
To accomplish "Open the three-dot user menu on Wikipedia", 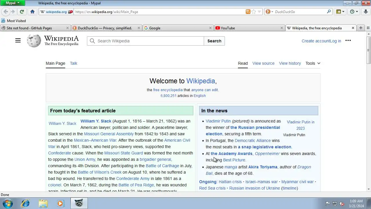I will click(348, 41).
